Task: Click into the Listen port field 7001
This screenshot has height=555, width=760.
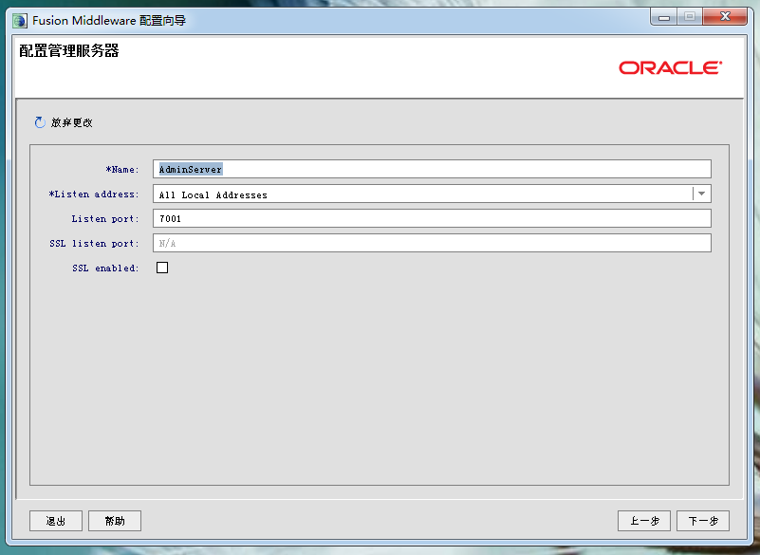Action: tap(432, 218)
